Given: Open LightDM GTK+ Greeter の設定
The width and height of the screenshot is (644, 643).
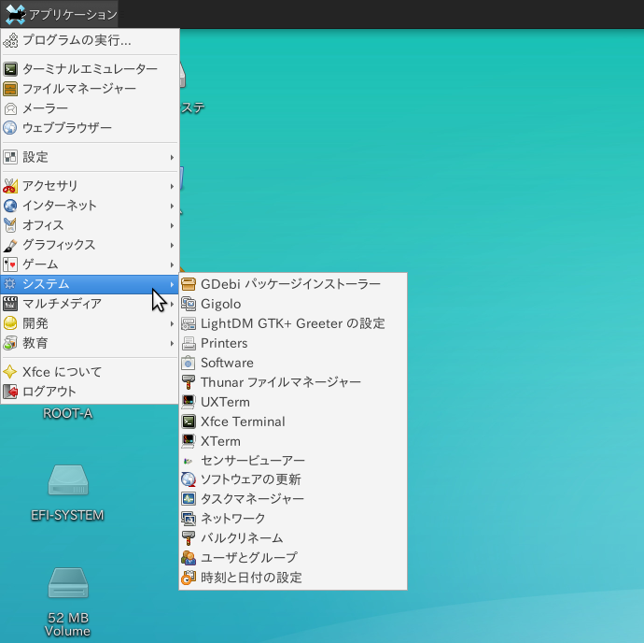Looking at the screenshot, I should (293, 323).
